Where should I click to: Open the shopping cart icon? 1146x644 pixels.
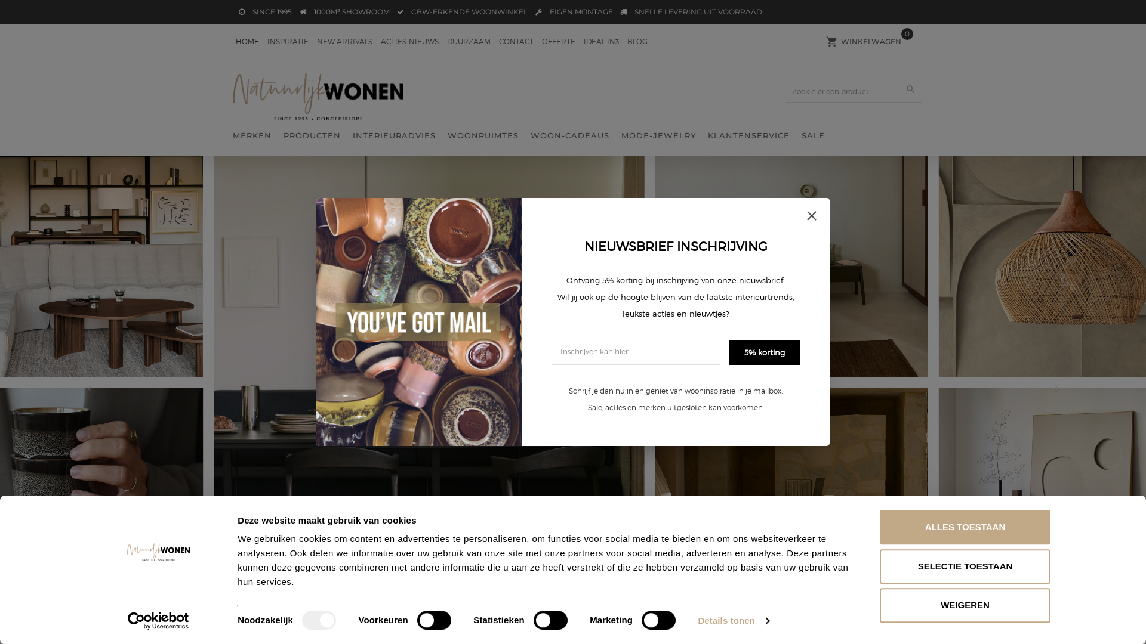click(x=831, y=42)
